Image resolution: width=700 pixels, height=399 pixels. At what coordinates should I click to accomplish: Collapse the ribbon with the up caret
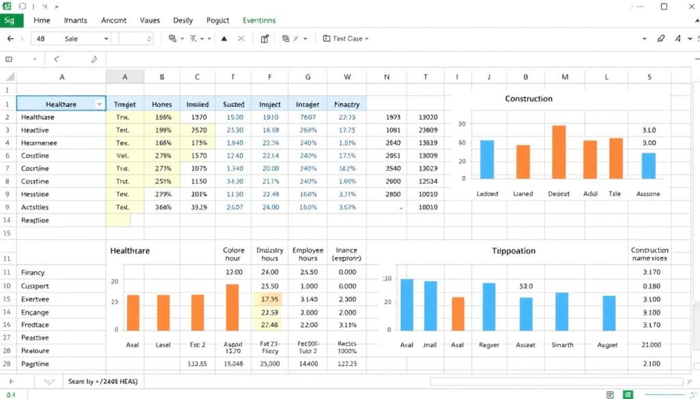[697, 20]
